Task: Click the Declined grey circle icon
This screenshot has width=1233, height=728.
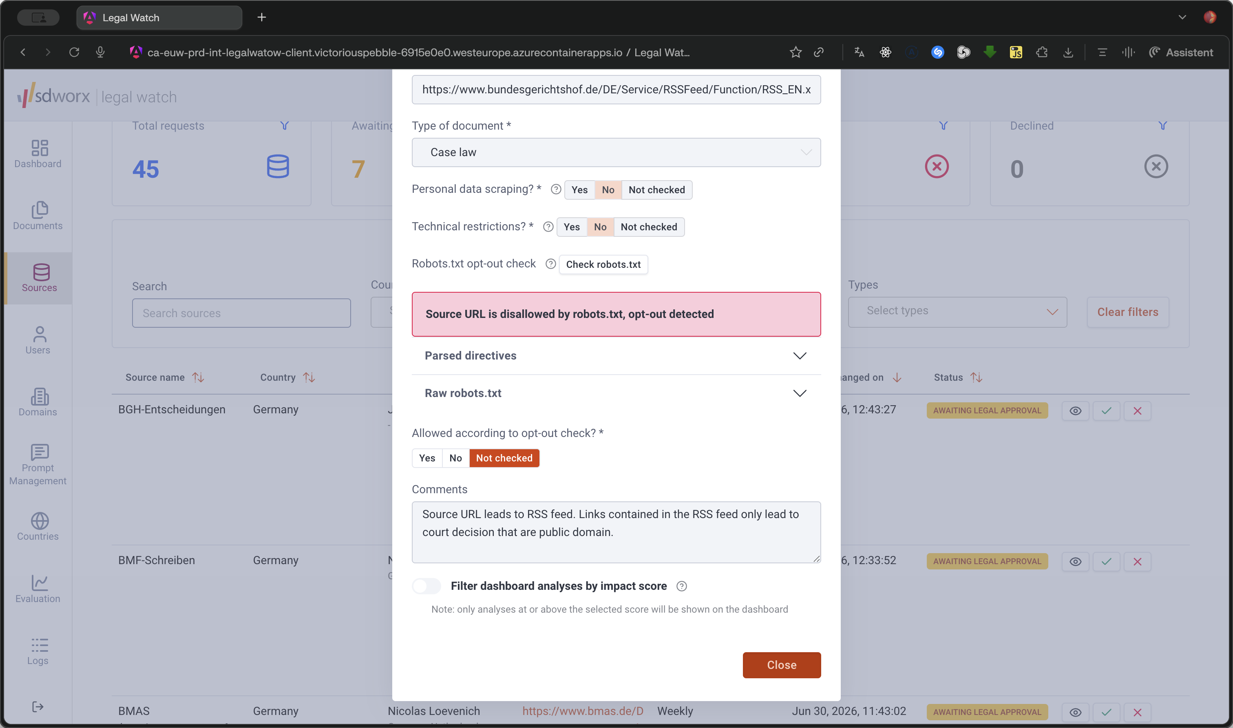Action: [1156, 166]
